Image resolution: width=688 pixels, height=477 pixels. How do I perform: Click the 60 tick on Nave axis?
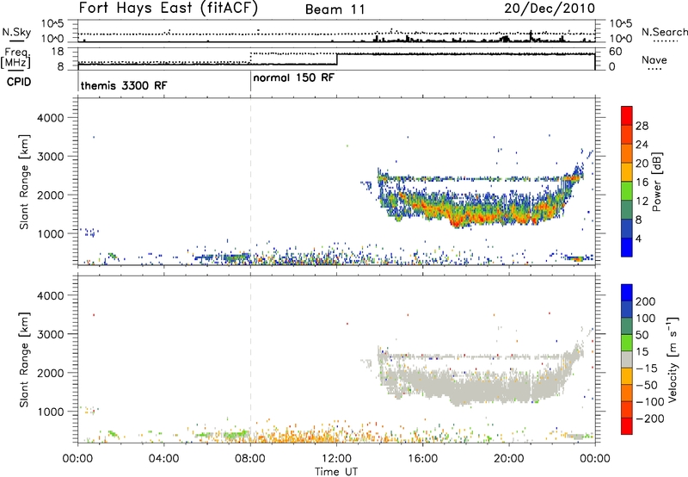pos(616,52)
